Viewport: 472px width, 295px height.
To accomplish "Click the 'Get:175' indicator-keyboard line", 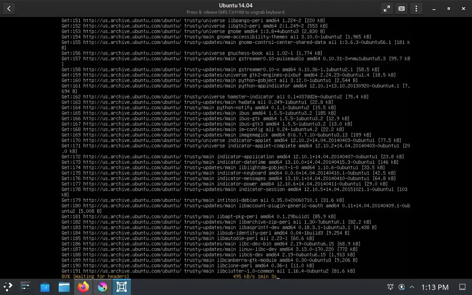I will pyautogui.click(x=229, y=173).
